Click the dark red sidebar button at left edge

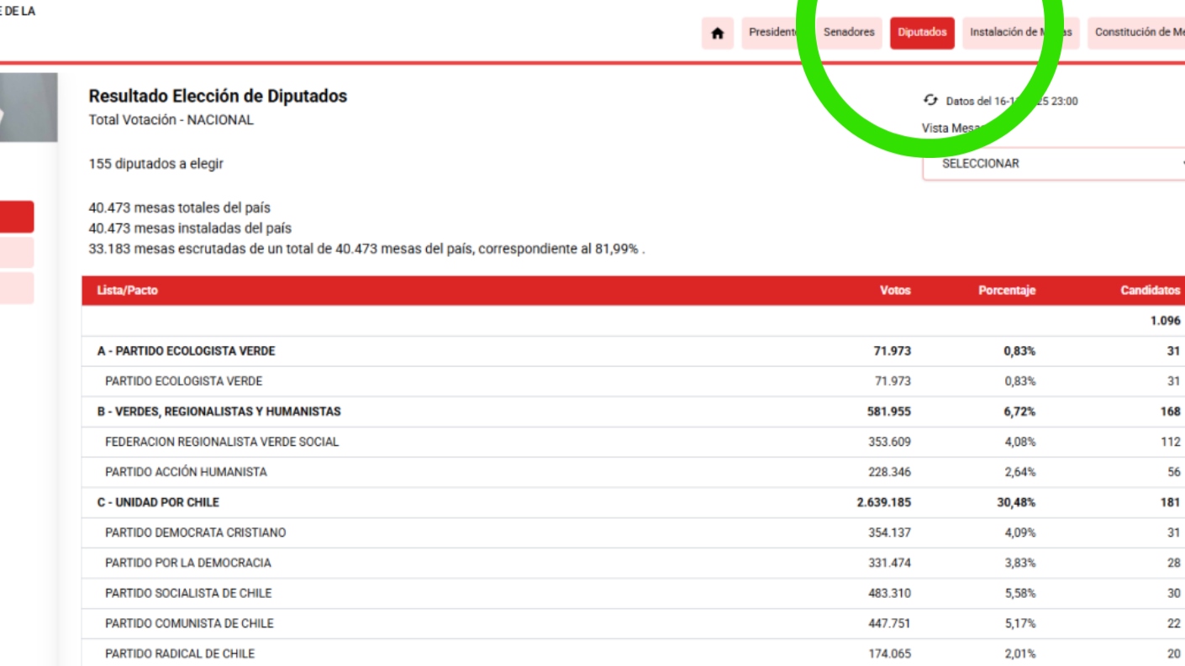[17, 217]
